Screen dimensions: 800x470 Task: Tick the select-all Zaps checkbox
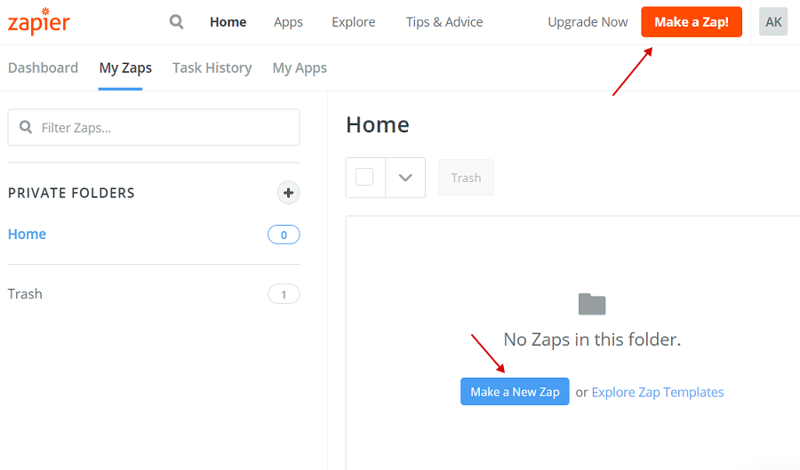[364, 177]
